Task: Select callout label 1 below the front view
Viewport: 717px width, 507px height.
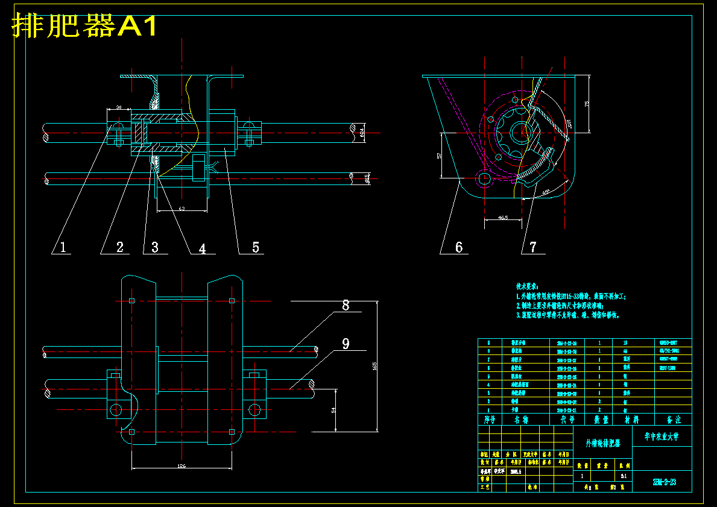Action: click(x=63, y=247)
